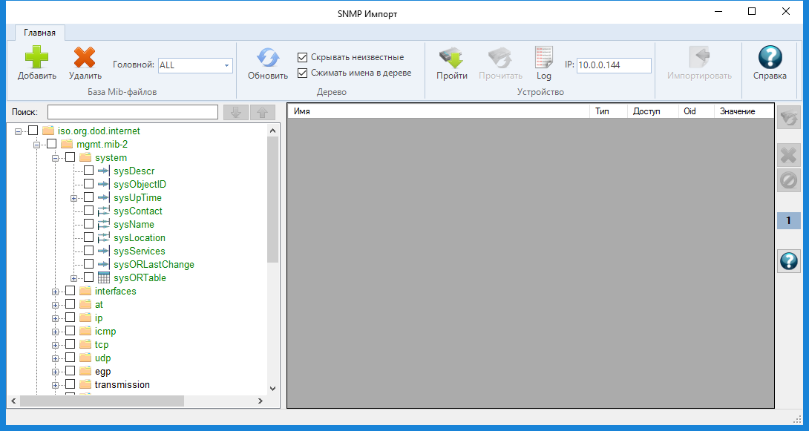
Task: Check the sysUpTime checkbox
Action: click(x=89, y=197)
